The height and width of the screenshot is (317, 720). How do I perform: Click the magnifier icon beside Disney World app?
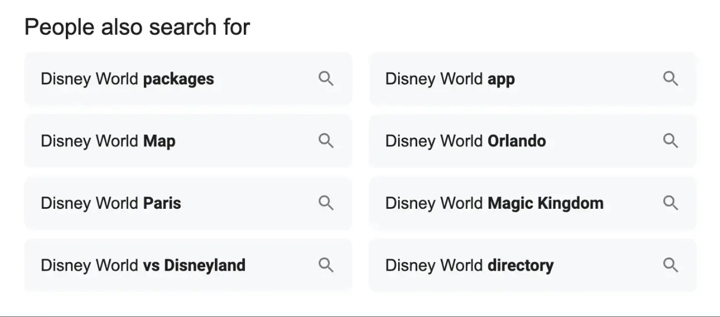coord(671,79)
